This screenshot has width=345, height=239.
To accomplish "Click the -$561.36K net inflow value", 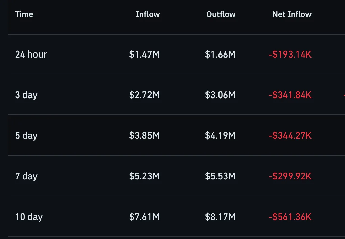I will [x=290, y=217].
